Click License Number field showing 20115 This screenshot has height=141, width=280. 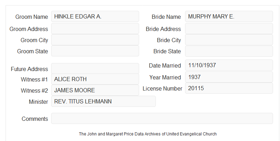click(x=229, y=88)
